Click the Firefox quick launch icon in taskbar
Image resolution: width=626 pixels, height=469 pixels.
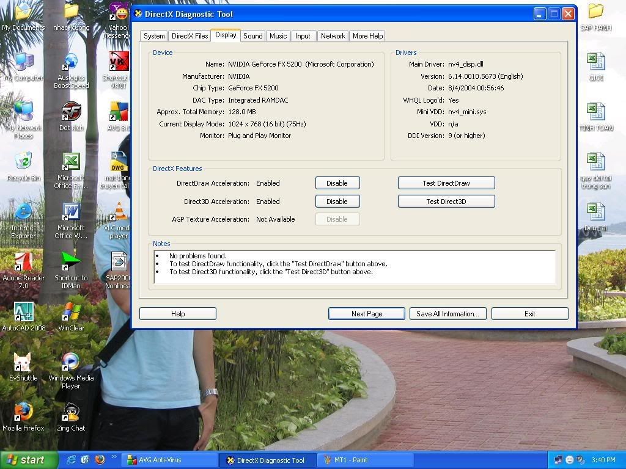pyautogui.click(x=100, y=460)
